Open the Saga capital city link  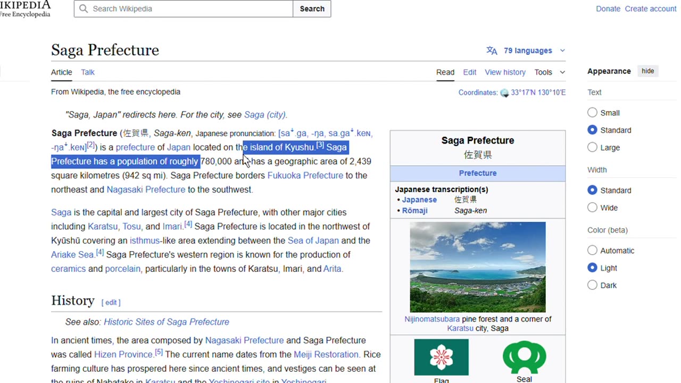[61, 212]
